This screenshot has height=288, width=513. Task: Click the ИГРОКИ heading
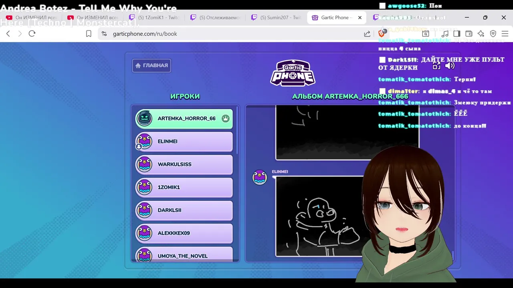tap(185, 96)
